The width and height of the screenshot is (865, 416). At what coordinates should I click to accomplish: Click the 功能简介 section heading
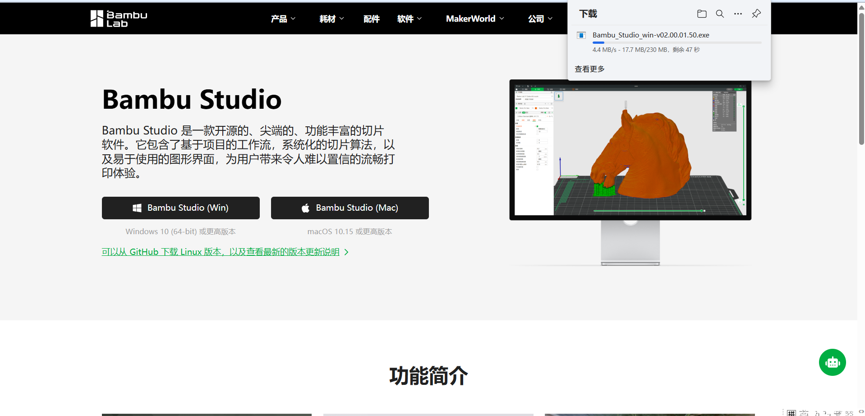pyautogui.click(x=428, y=376)
